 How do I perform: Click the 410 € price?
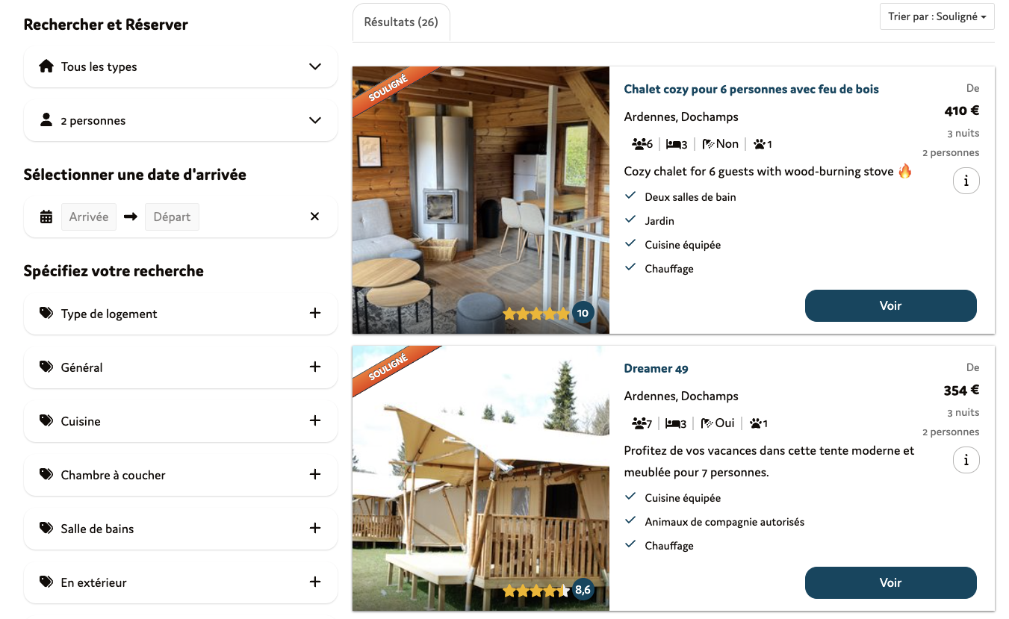[x=962, y=111]
